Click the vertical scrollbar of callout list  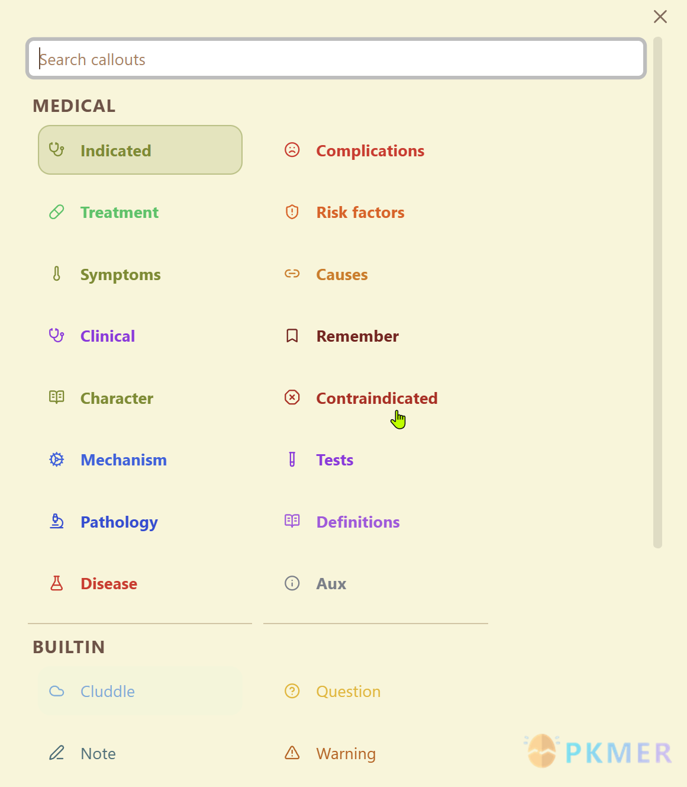coord(657,293)
